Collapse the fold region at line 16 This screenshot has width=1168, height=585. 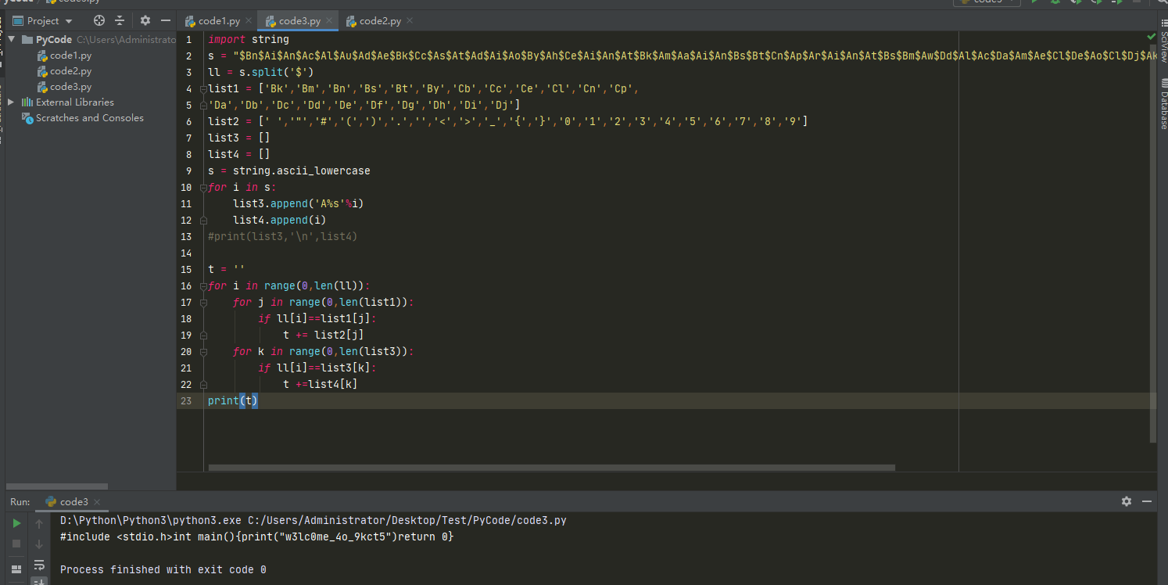pyautogui.click(x=203, y=285)
